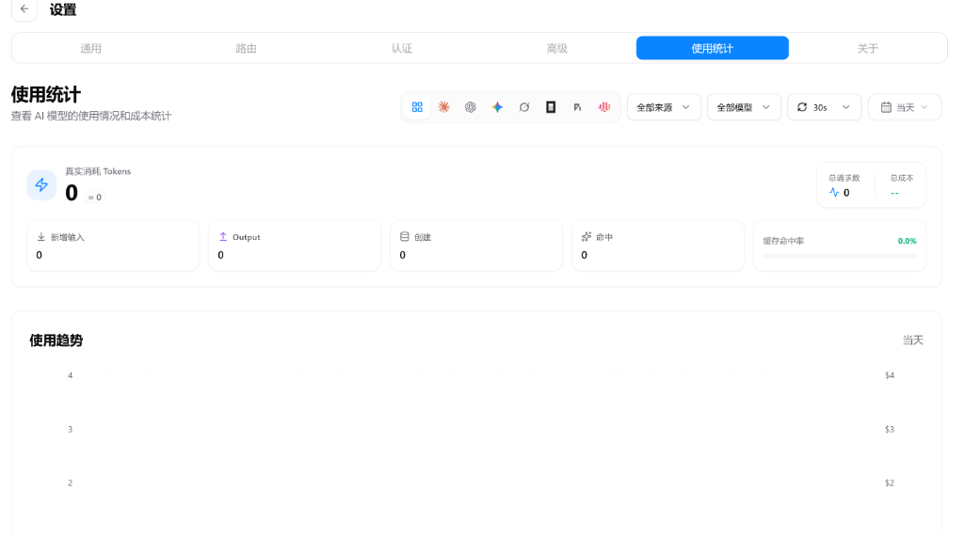Switch to the 认证 tab
This screenshot has height=539, width=964.
coord(401,48)
